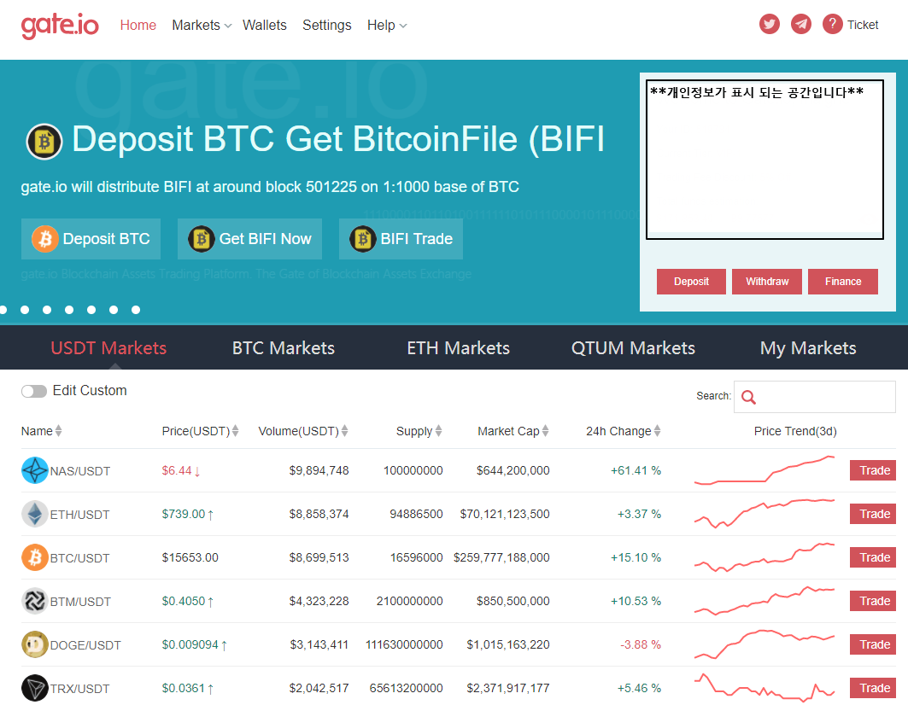Click the BIFI Trade button
Image resolution: width=908 pixels, height=705 pixels.
[x=401, y=239]
